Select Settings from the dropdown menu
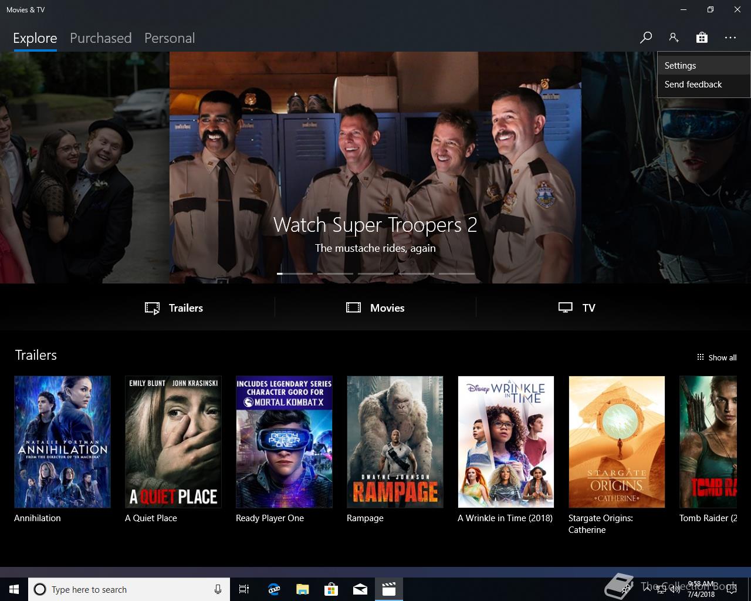Image resolution: width=751 pixels, height=601 pixels. tap(703, 66)
